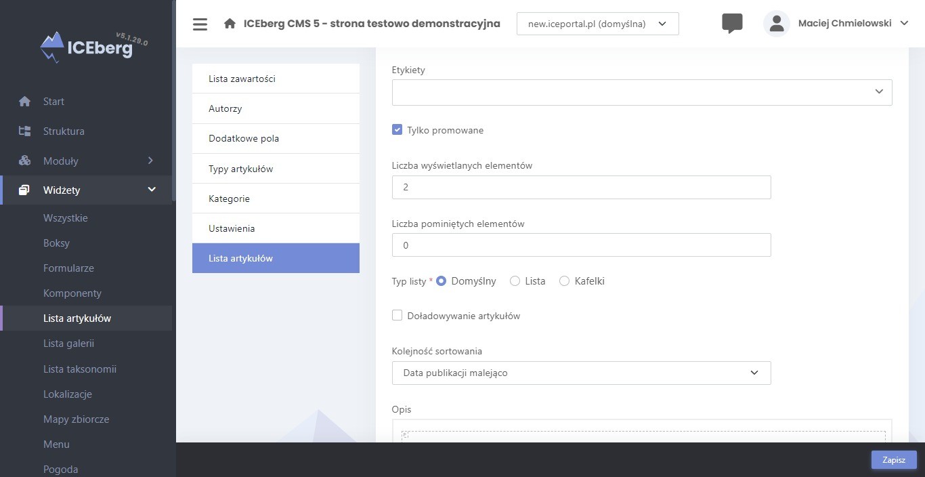Open the Etykiety dropdown
The width and height of the screenshot is (925, 477).
[642, 92]
